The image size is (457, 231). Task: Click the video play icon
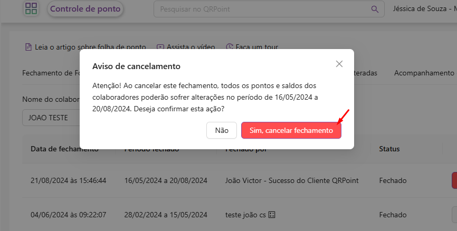160,47
